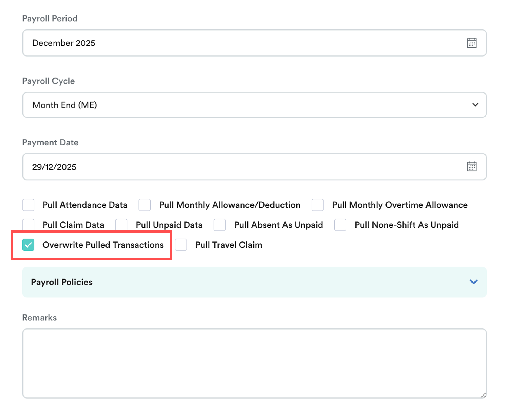Uncheck Overwrite Pulled Transactions
Screen dimensions: 505x415
[28, 245]
